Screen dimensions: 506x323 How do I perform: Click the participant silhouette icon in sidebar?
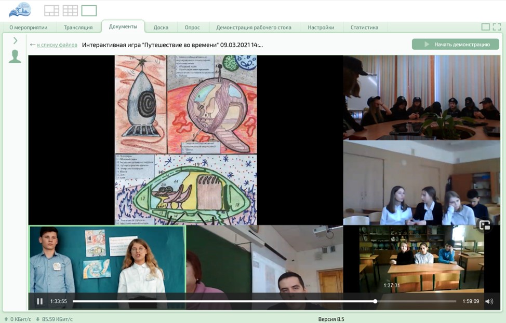[15, 57]
